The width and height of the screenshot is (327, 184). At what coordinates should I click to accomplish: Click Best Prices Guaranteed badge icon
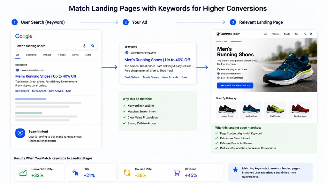click(x=218, y=78)
